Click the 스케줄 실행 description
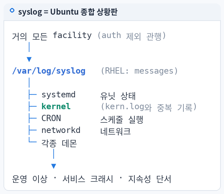Viewport: 224px width, 194px height. coord(122,119)
